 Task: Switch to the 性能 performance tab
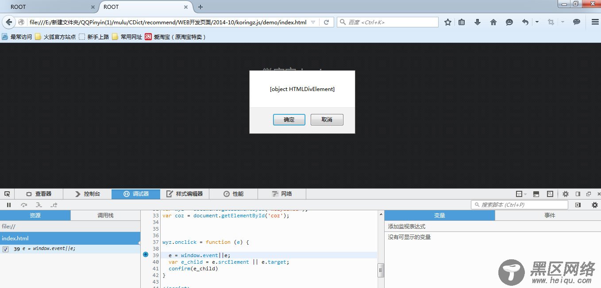[233, 194]
